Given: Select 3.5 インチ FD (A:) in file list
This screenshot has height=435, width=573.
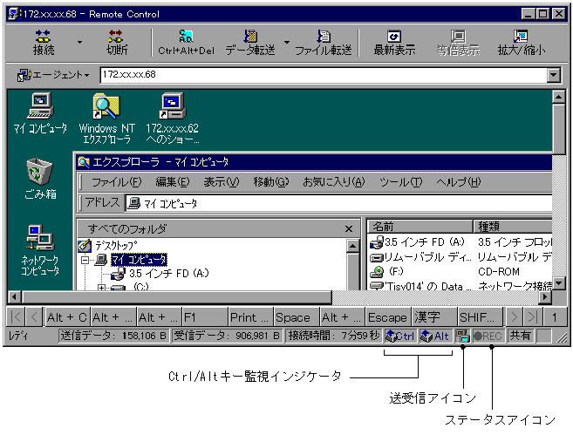Looking at the screenshot, I should (x=417, y=242).
